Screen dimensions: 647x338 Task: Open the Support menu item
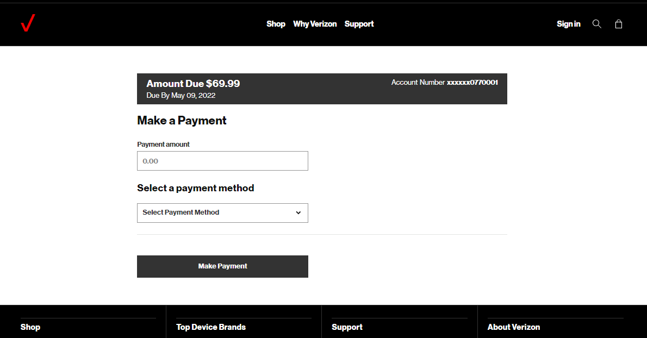[359, 24]
